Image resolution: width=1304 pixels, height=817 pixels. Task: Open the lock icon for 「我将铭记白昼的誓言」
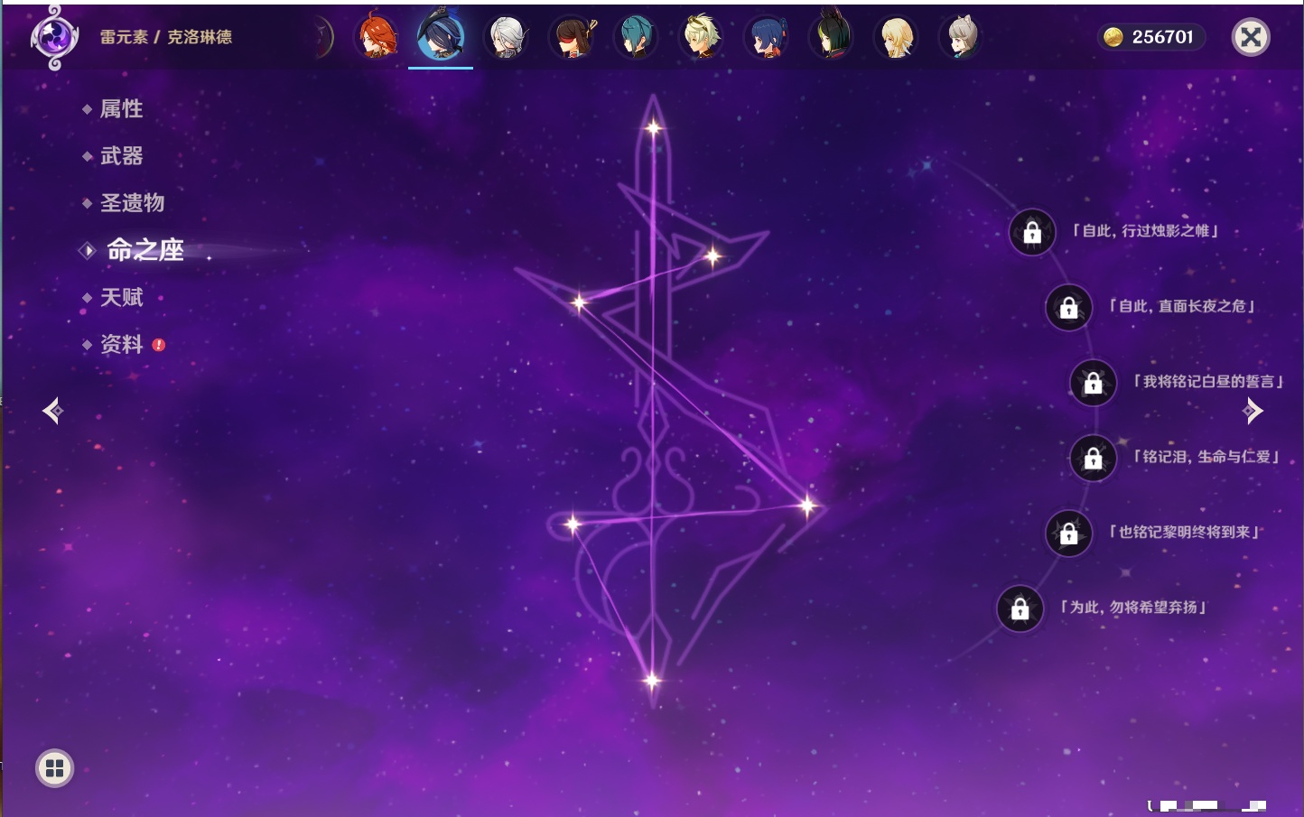click(x=1093, y=383)
